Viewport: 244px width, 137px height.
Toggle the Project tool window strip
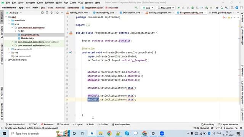click(x=2, y=17)
